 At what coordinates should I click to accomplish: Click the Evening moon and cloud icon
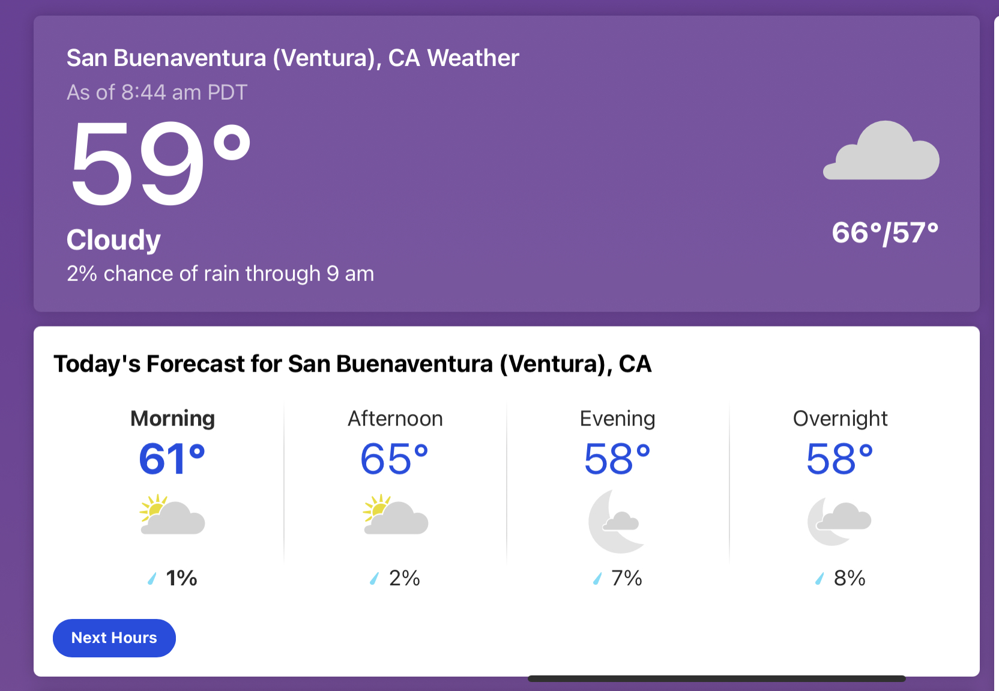pos(616,521)
